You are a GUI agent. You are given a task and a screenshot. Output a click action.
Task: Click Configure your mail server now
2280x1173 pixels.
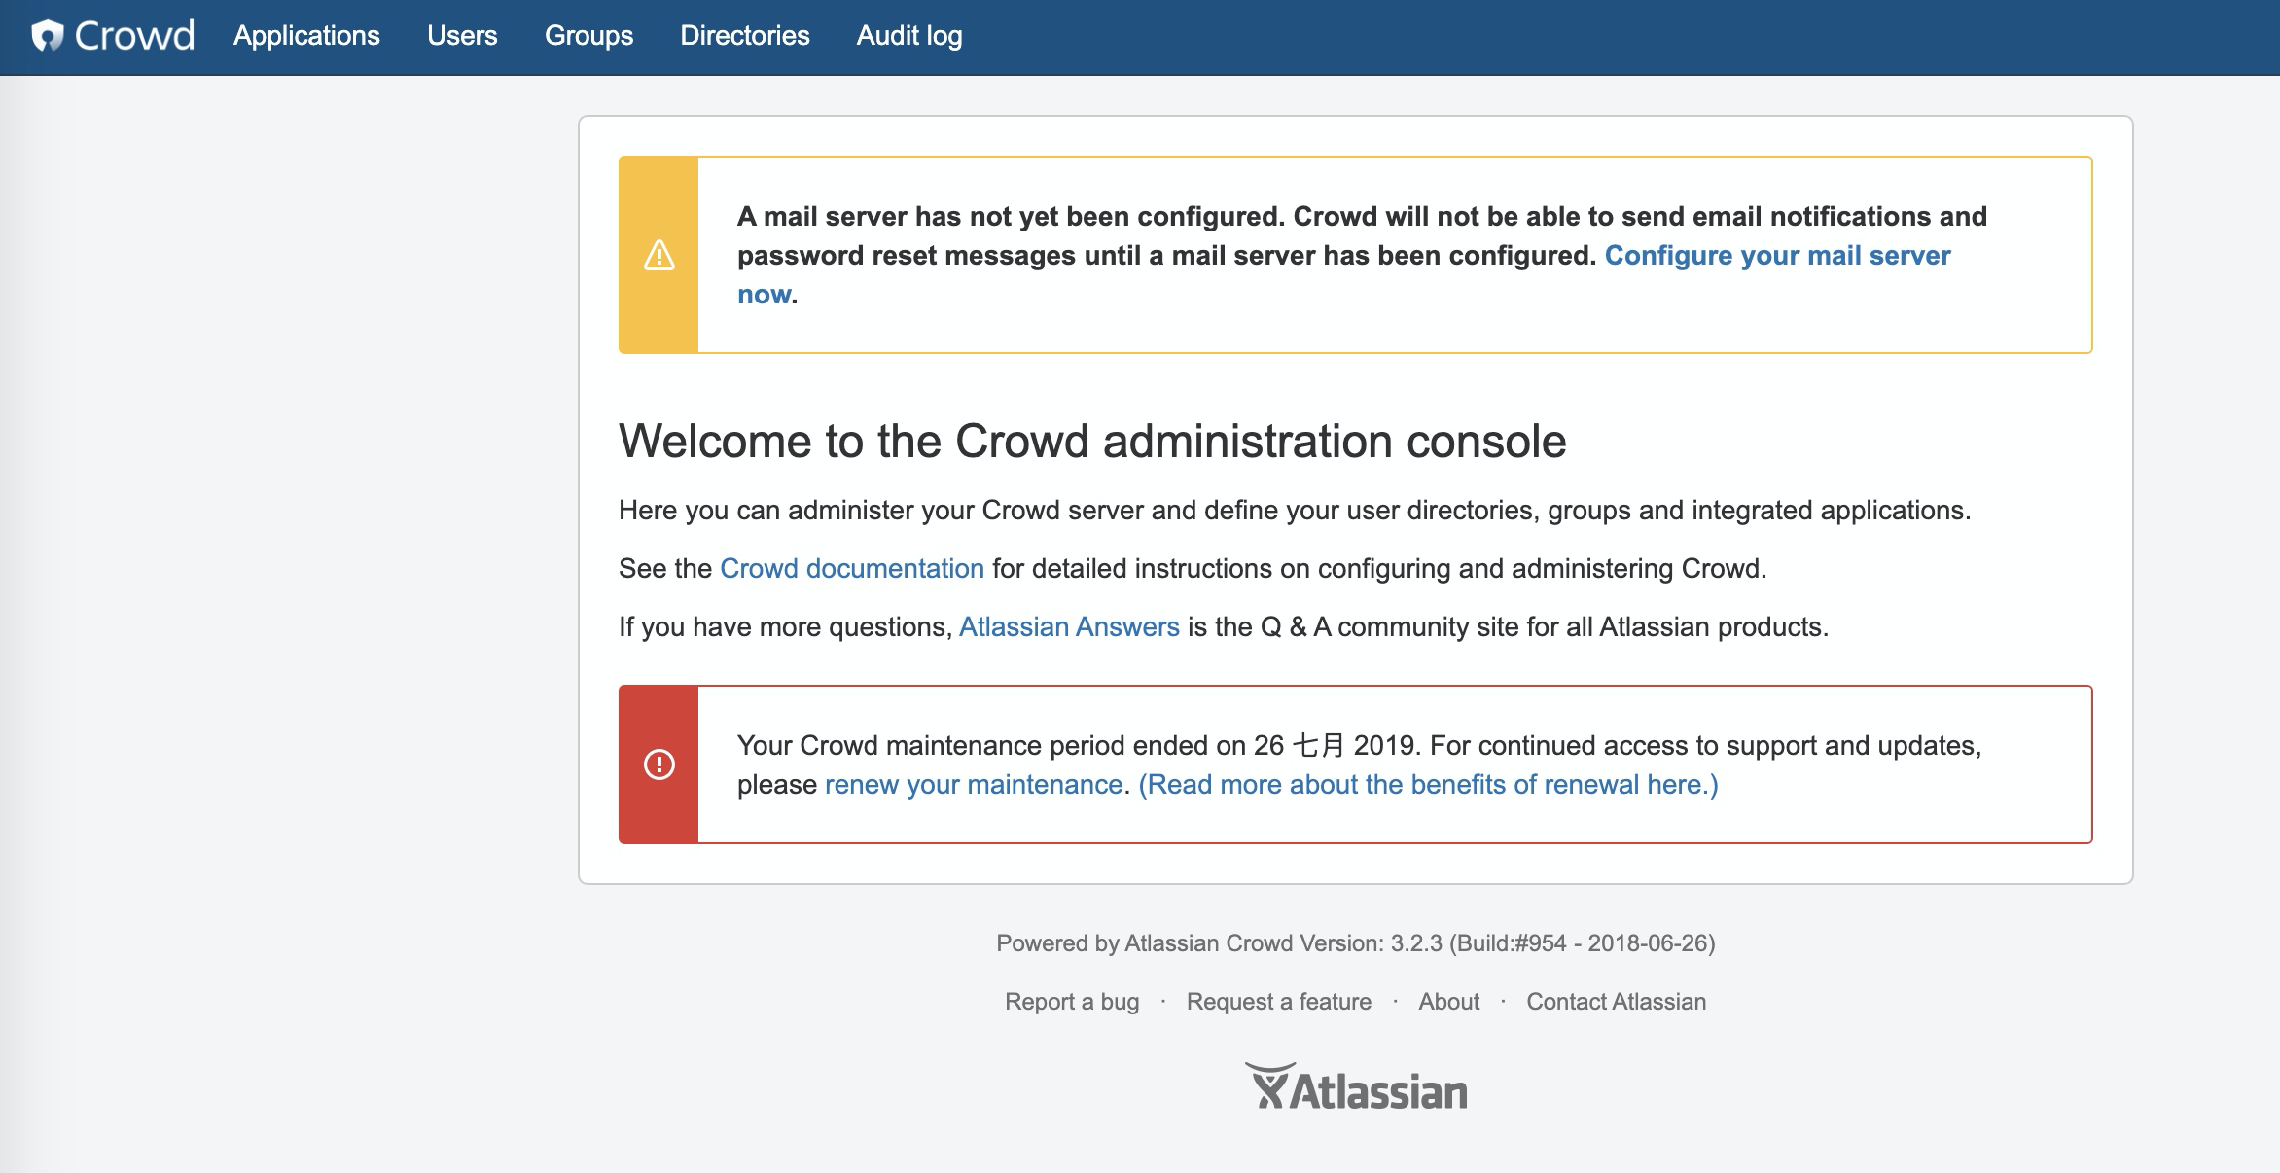click(x=1777, y=255)
